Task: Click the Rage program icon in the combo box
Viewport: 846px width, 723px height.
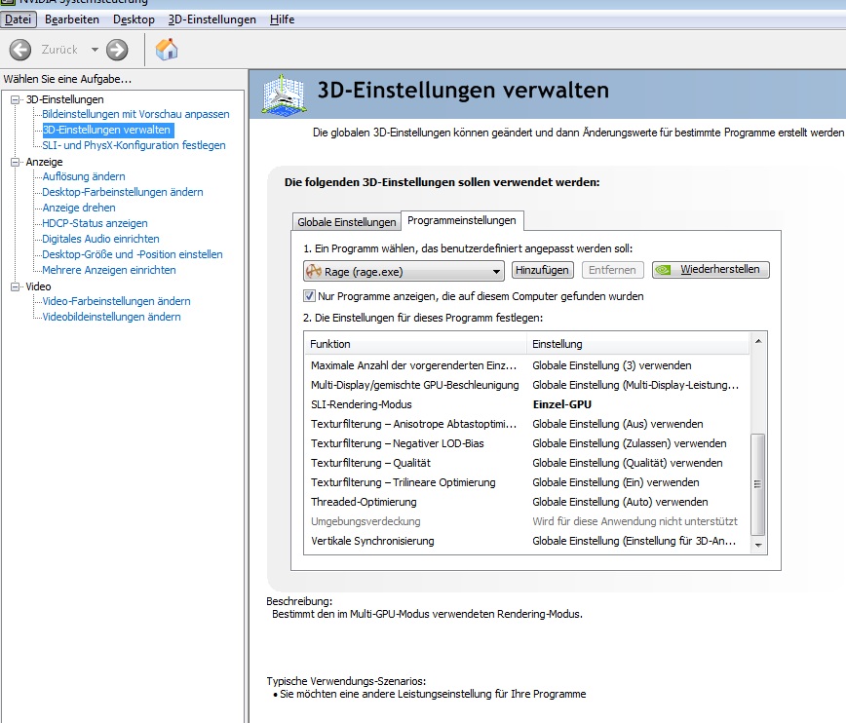Action: [314, 271]
